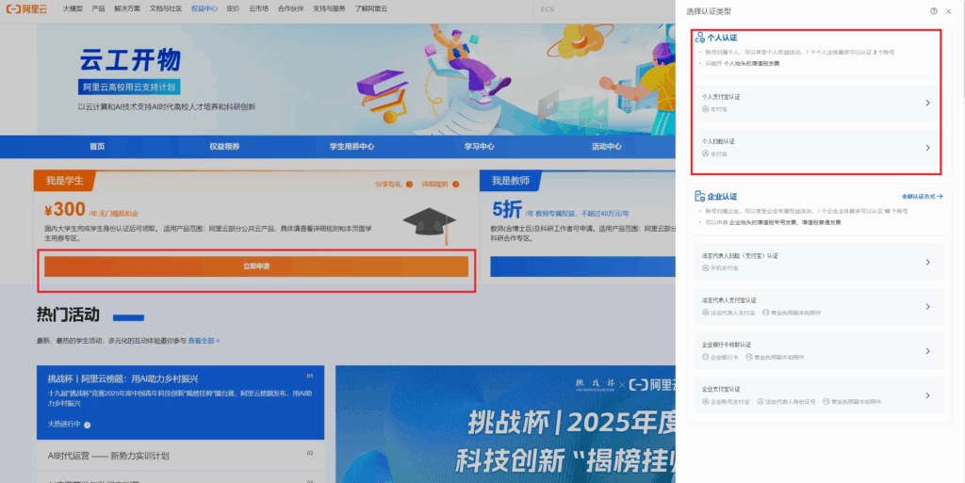Click 营业执照副本拍照件 icon in 法定代表人支付宝认证 row

(x=765, y=313)
